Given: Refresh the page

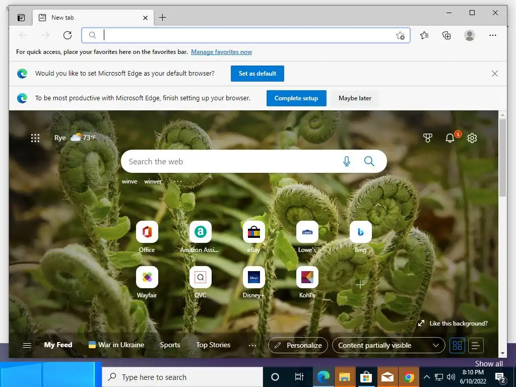Looking at the screenshot, I should coord(68,35).
